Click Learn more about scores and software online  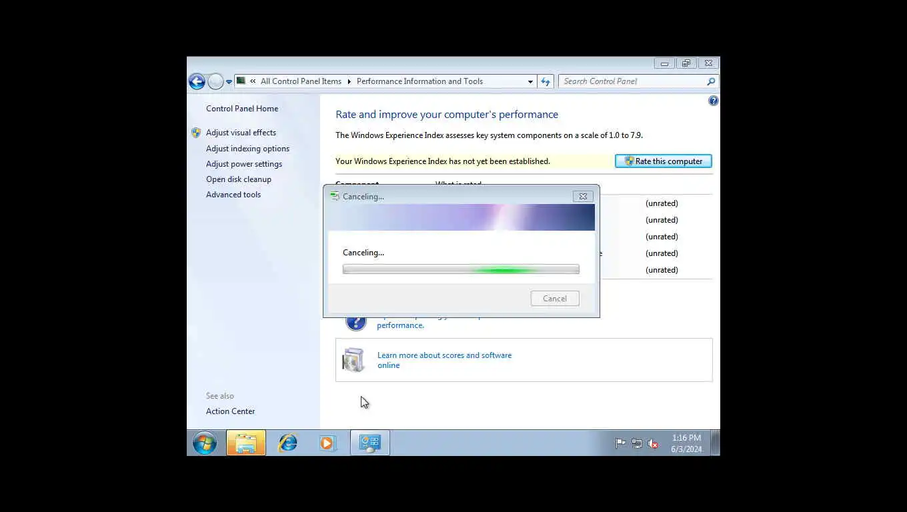pyautogui.click(x=445, y=360)
